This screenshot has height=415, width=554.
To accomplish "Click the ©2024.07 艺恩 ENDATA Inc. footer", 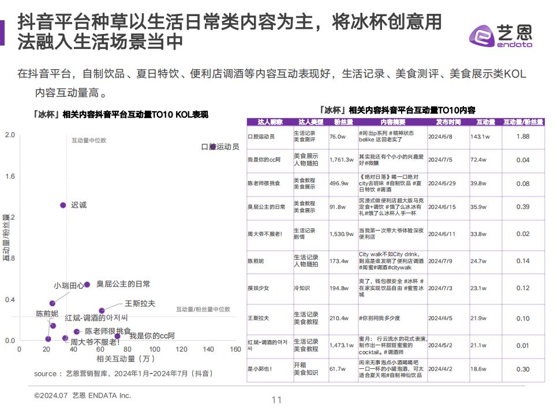I will pos(83,396).
